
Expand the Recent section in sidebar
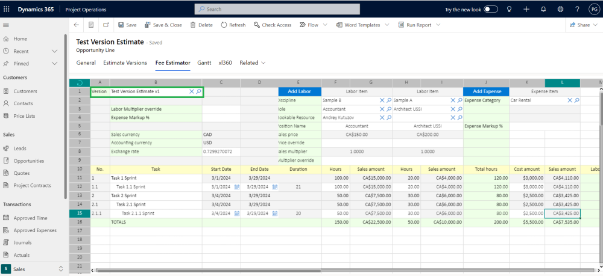(55, 51)
